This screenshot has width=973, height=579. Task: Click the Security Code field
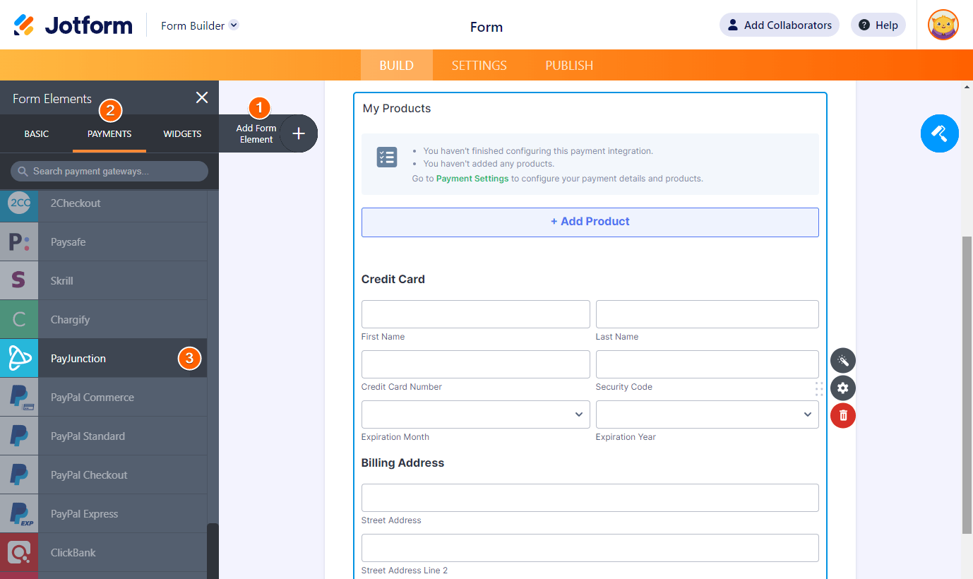pyautogui.click(x=707, y=364)
